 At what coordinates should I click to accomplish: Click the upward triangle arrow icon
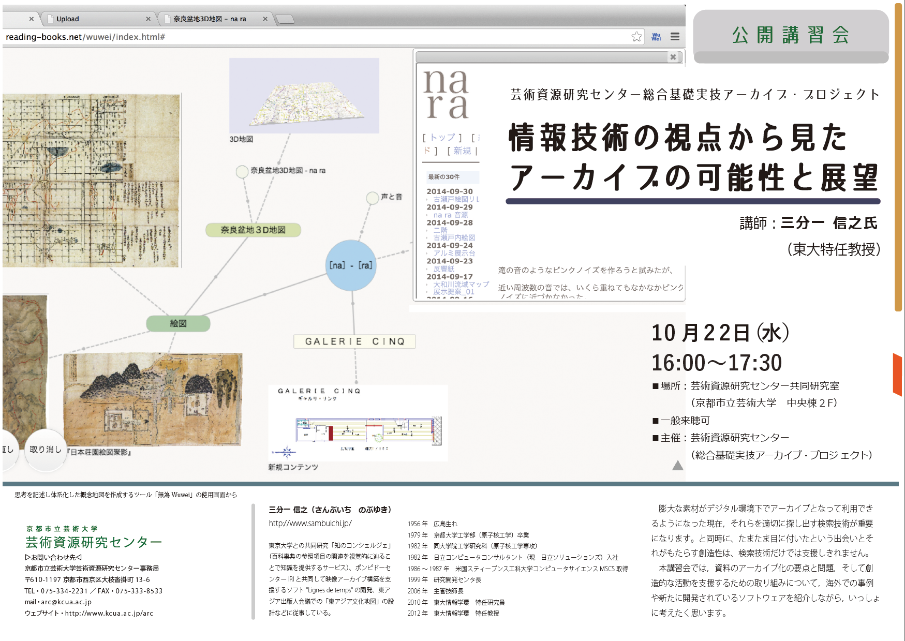(x=677, y=466)
